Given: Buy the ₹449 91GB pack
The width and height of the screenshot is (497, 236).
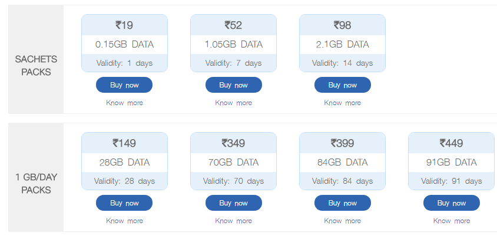Looking at the screenshot, I should (x=452, y=203).
